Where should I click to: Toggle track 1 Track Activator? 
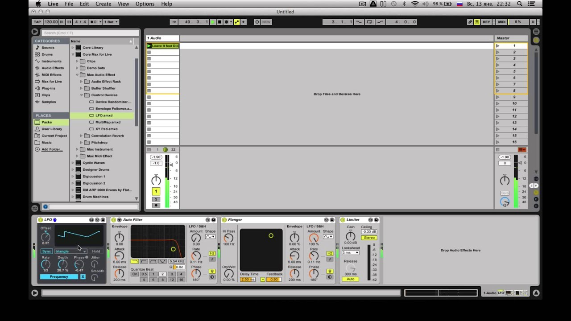pyautogui.click(x=156, y=191)
